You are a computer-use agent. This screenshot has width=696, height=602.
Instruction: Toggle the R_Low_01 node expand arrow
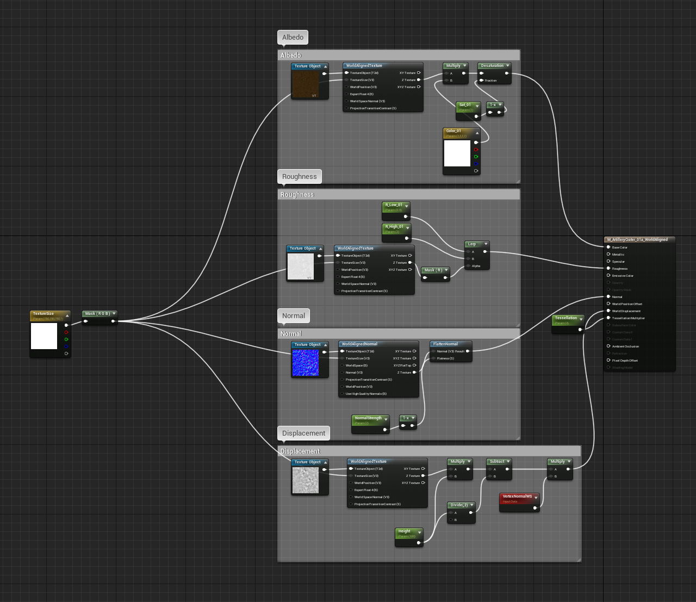pyautogui.click(x=406, y=206)
